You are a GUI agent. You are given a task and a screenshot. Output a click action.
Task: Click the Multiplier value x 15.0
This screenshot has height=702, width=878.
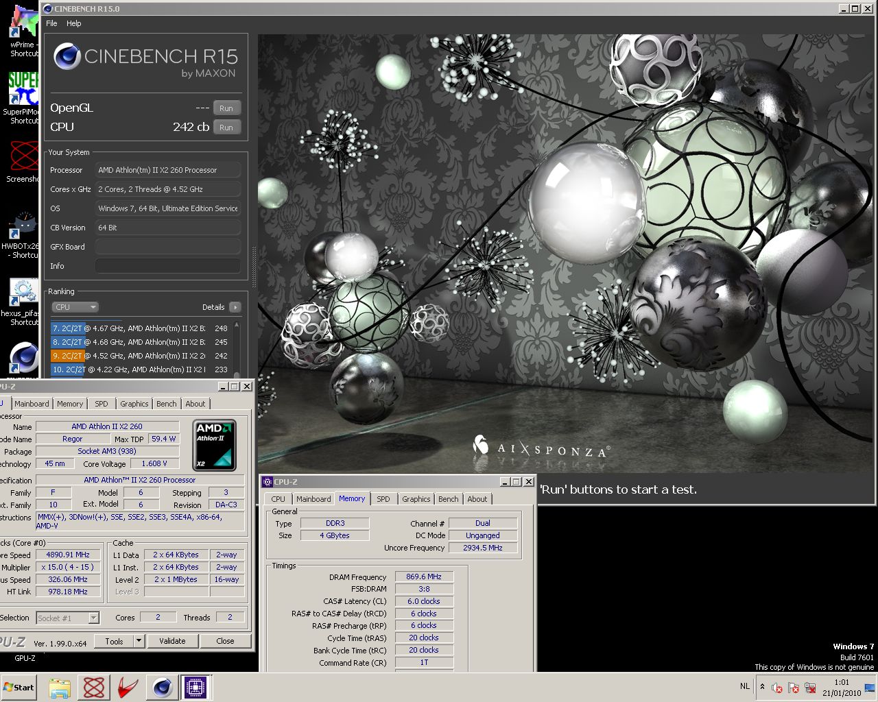click(68, 567)
